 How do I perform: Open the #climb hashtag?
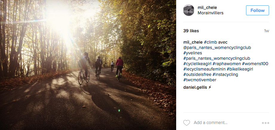click(x=211, y=42)
